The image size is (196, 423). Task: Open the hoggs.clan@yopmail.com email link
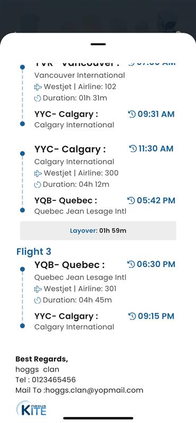click(x=94, y=390)
